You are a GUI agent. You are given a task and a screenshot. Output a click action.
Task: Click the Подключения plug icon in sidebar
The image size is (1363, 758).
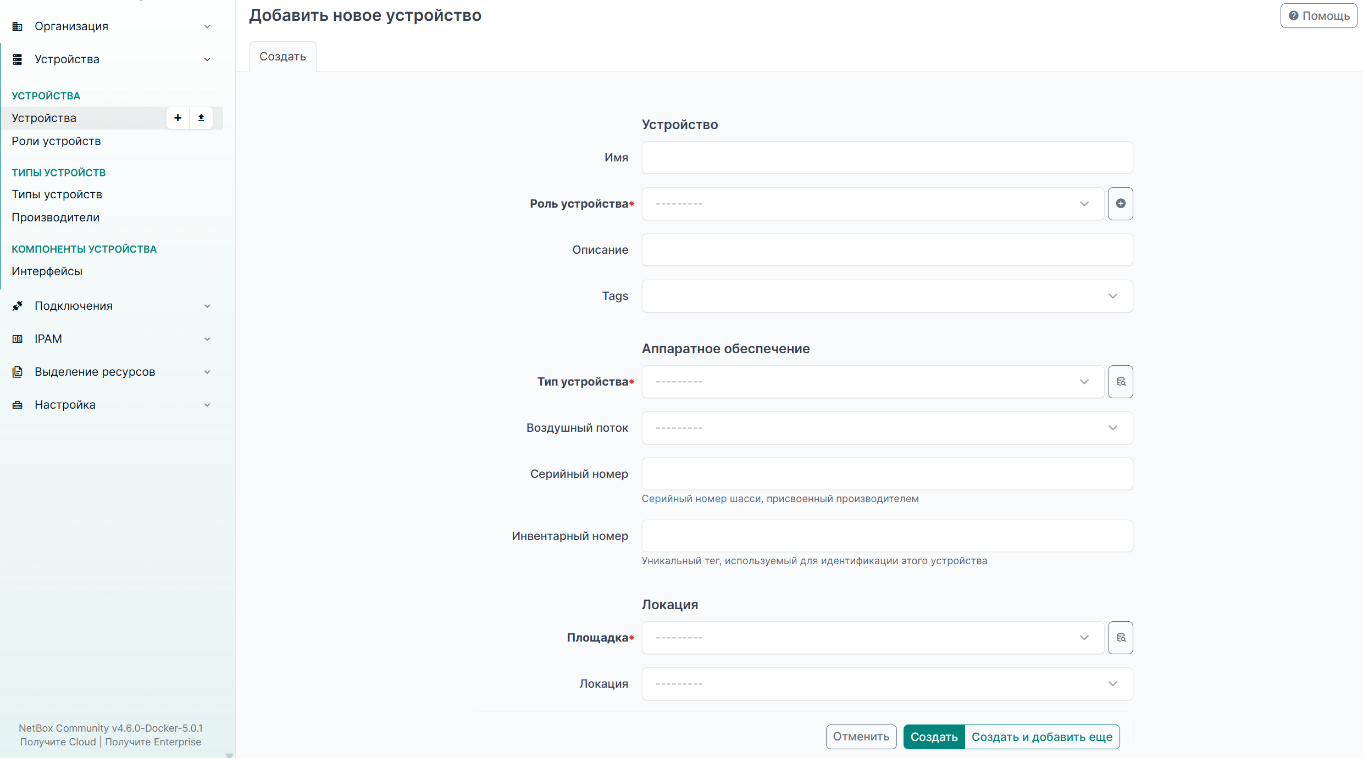click(x=18, y=306)
